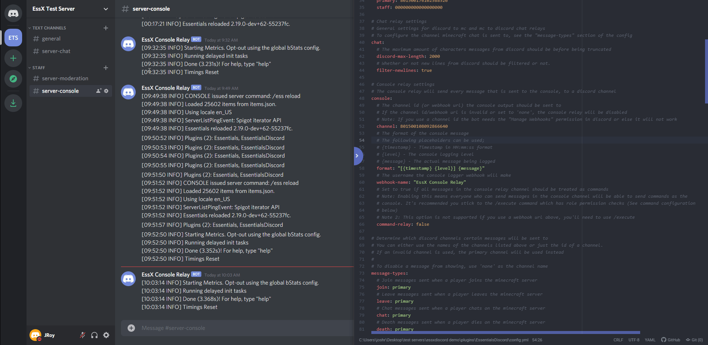This screenshot has width=708, height=345.
Task: Open User Settings gear icon
Action: [x=106, y=335]
